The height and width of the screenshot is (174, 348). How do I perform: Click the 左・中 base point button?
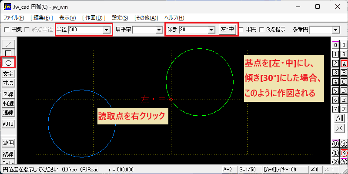click(x=227, y=29)
